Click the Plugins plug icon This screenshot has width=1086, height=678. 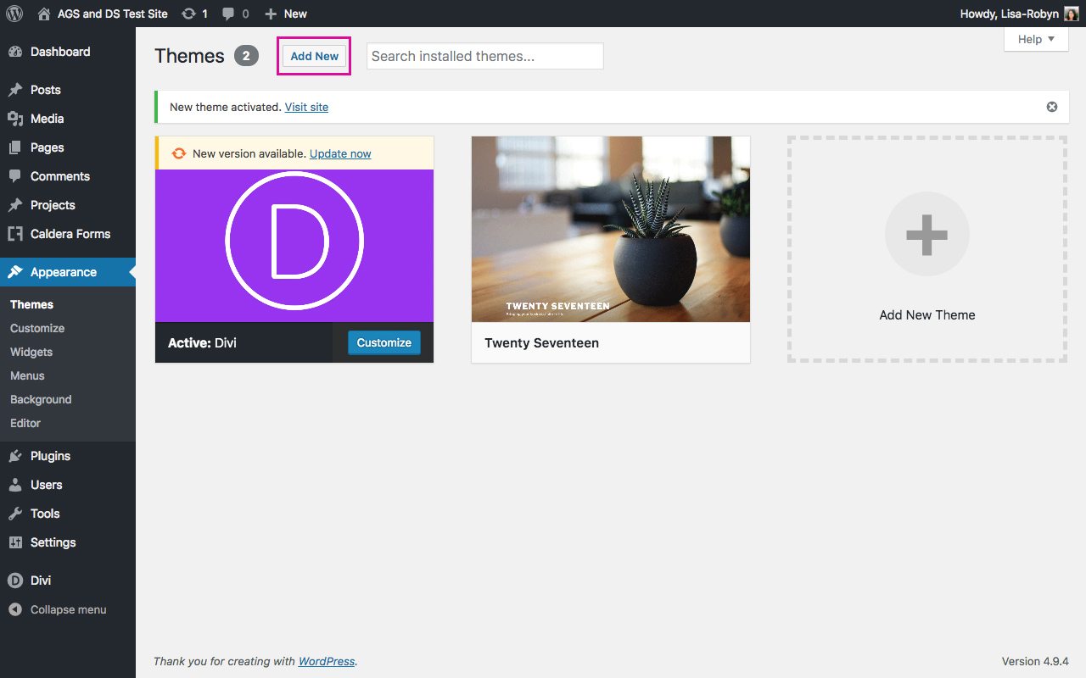tap(15, 456)
